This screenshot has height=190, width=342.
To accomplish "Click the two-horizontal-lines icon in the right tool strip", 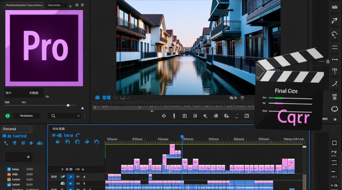I will [334, 47].
